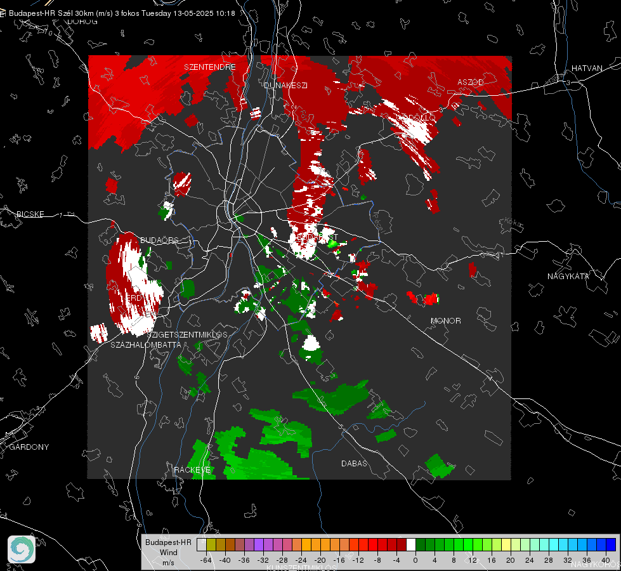Image resolution: width=621 pixels, height=571 pixels.
Task: Click the SZÁZHALOMBATTA label
Action: point(146,345)
